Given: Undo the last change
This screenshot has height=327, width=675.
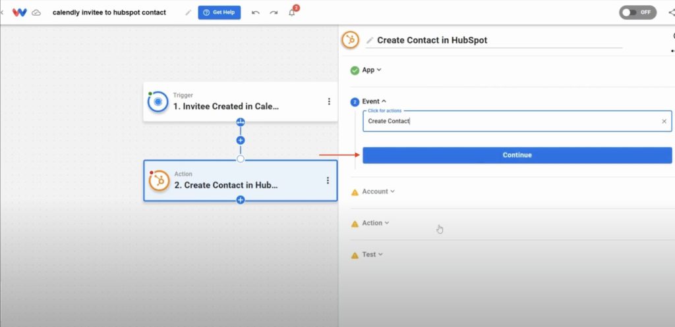Looking at the screenshot, I should coord(255,13).
